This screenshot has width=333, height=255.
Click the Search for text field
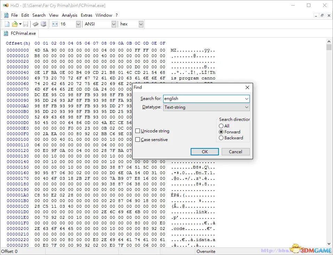(x=203, y=99)
